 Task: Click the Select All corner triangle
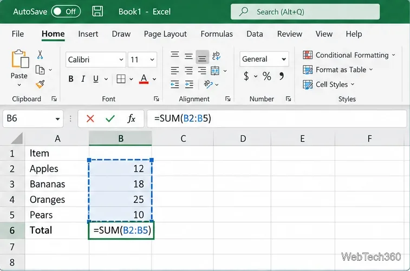pos(17,138)
